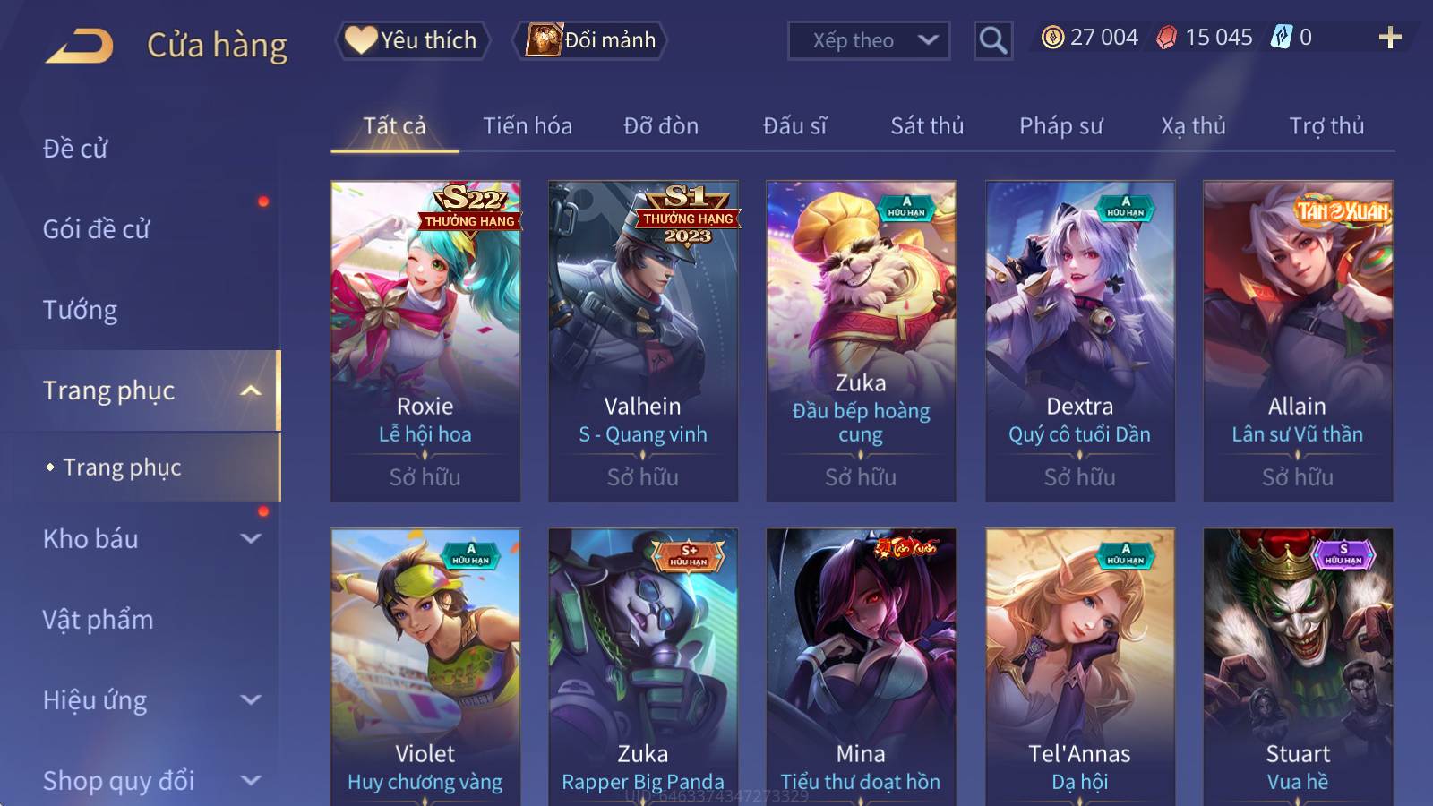1433x806 pixels.
Task: Tap the back arrow icon
Action: (79, 46)
